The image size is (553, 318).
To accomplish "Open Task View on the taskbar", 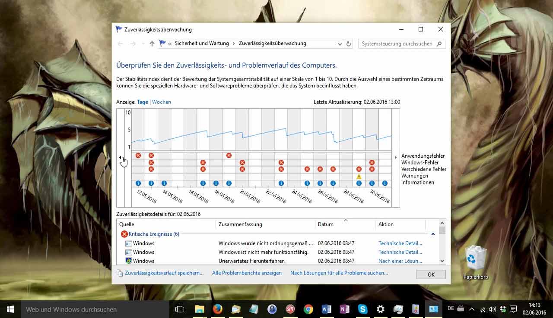I will coord(180,309).
